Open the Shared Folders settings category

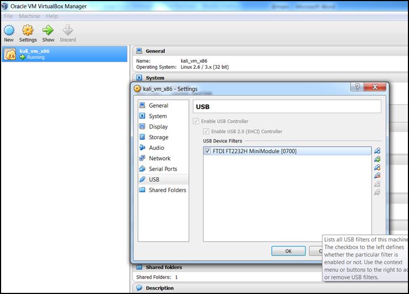pyautogui.click(x=163, y=190)
